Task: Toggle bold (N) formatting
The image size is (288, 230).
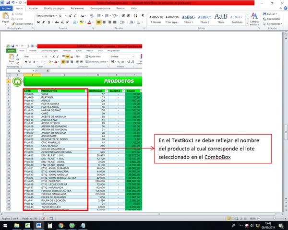Action: [38, 22]
